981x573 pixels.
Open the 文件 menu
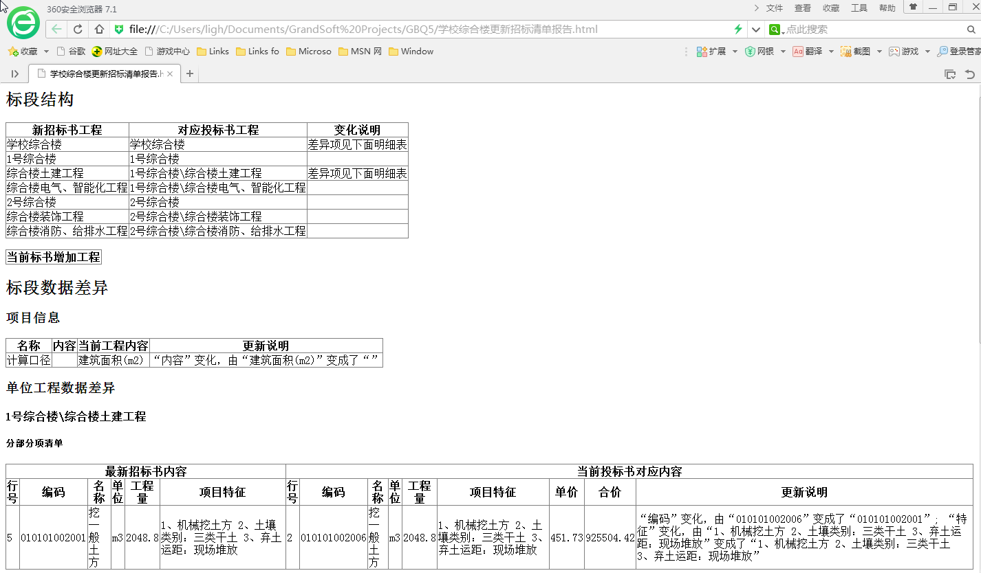tap(775, 8)
